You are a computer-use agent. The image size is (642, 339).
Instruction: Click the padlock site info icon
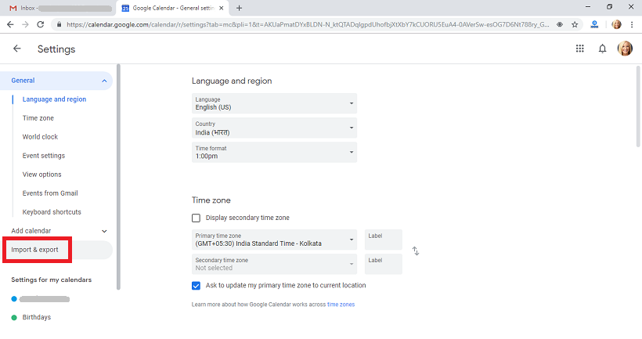(x=59, y=24)
